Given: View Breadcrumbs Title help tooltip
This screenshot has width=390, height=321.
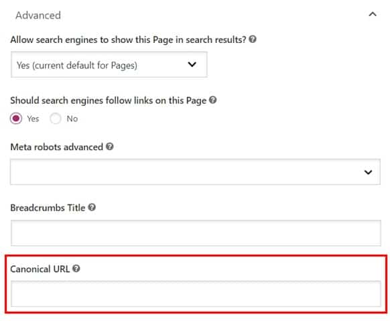Looking at the screenshot, I should [92, 207].
